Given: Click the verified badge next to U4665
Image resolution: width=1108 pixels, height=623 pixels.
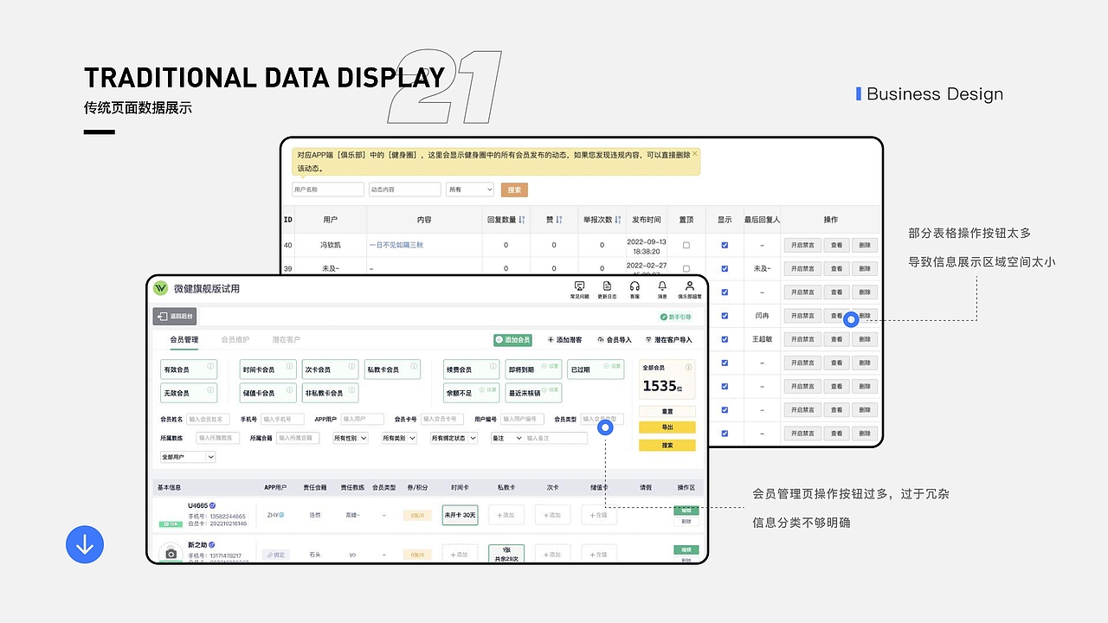Looking at the screenshot, I should click(212, 505).
